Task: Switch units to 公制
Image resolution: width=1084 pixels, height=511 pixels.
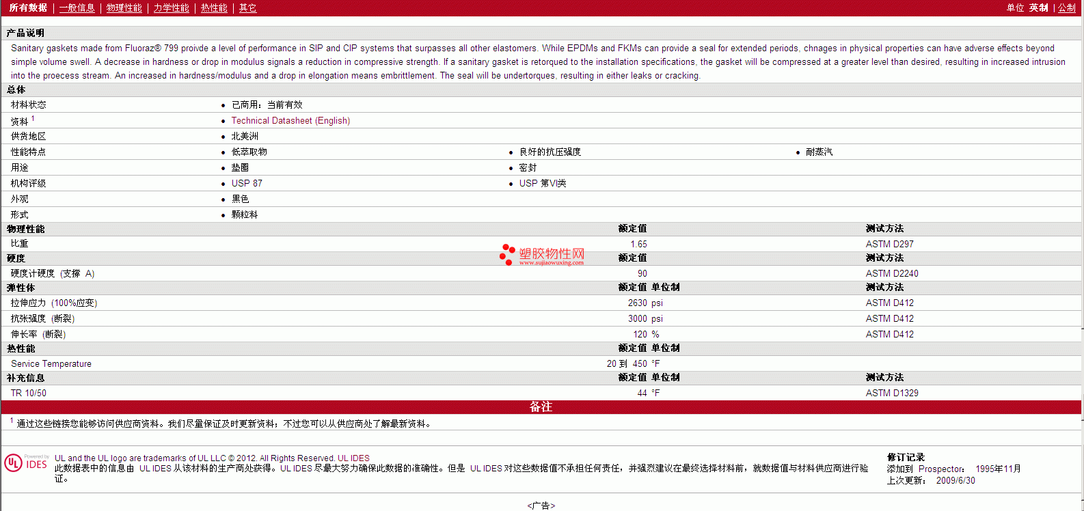Action: (x=1067, y=8)
